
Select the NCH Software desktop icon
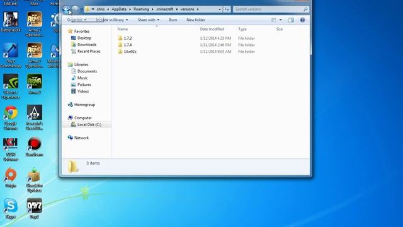click(11, 149)
